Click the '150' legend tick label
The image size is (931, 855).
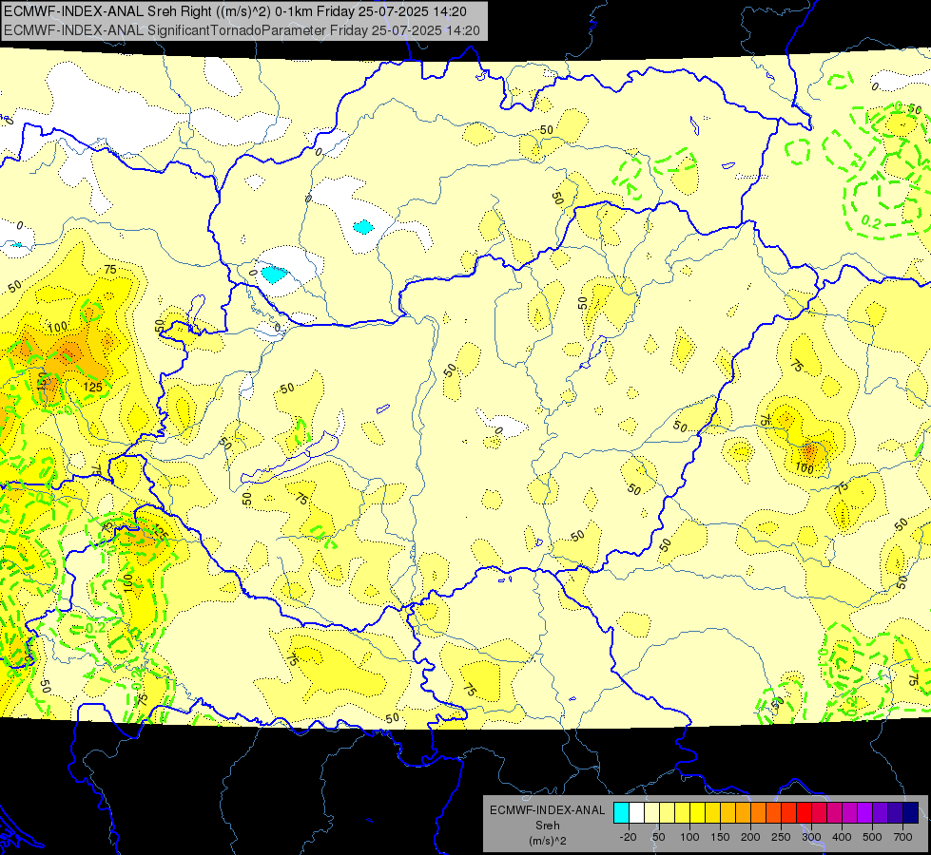pos(720,837)
